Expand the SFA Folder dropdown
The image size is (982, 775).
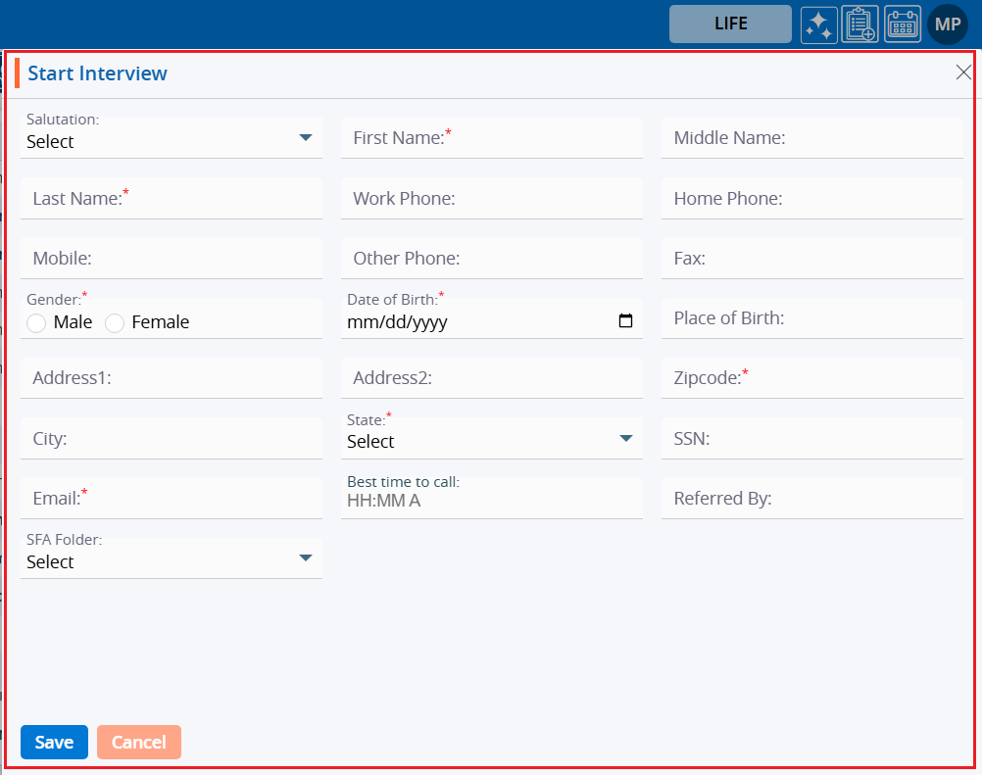[172, 559]
